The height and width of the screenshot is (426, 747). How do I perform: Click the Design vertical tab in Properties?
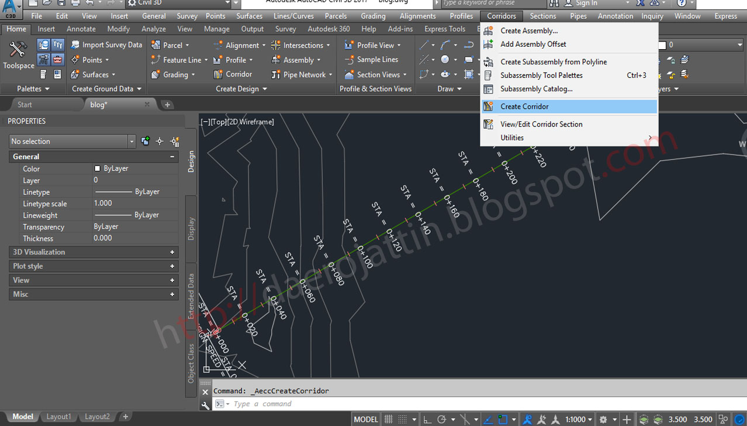191,161
